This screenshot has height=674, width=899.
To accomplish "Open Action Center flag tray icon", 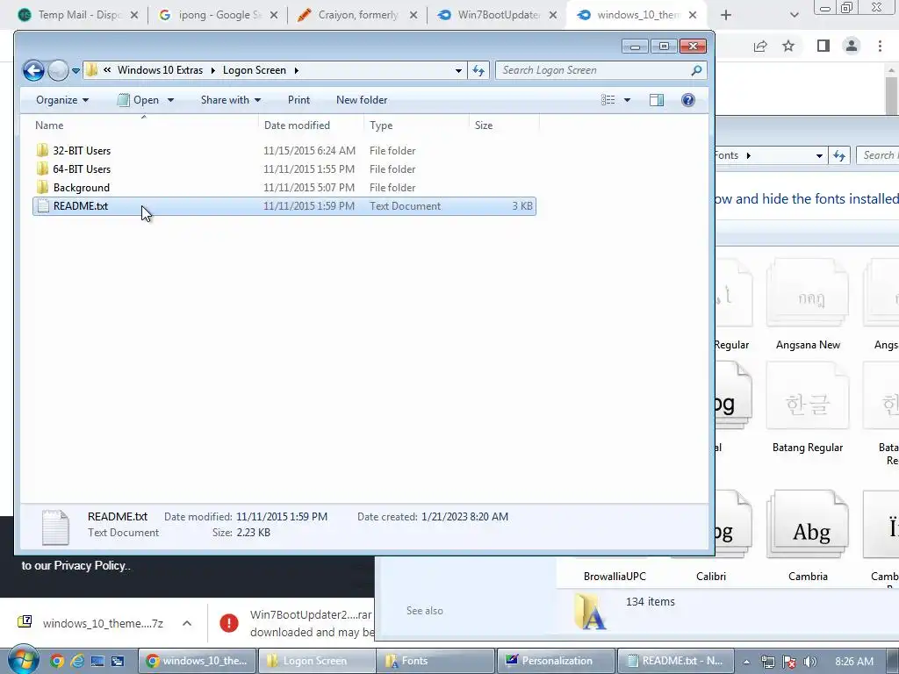I will pos(789,662).
